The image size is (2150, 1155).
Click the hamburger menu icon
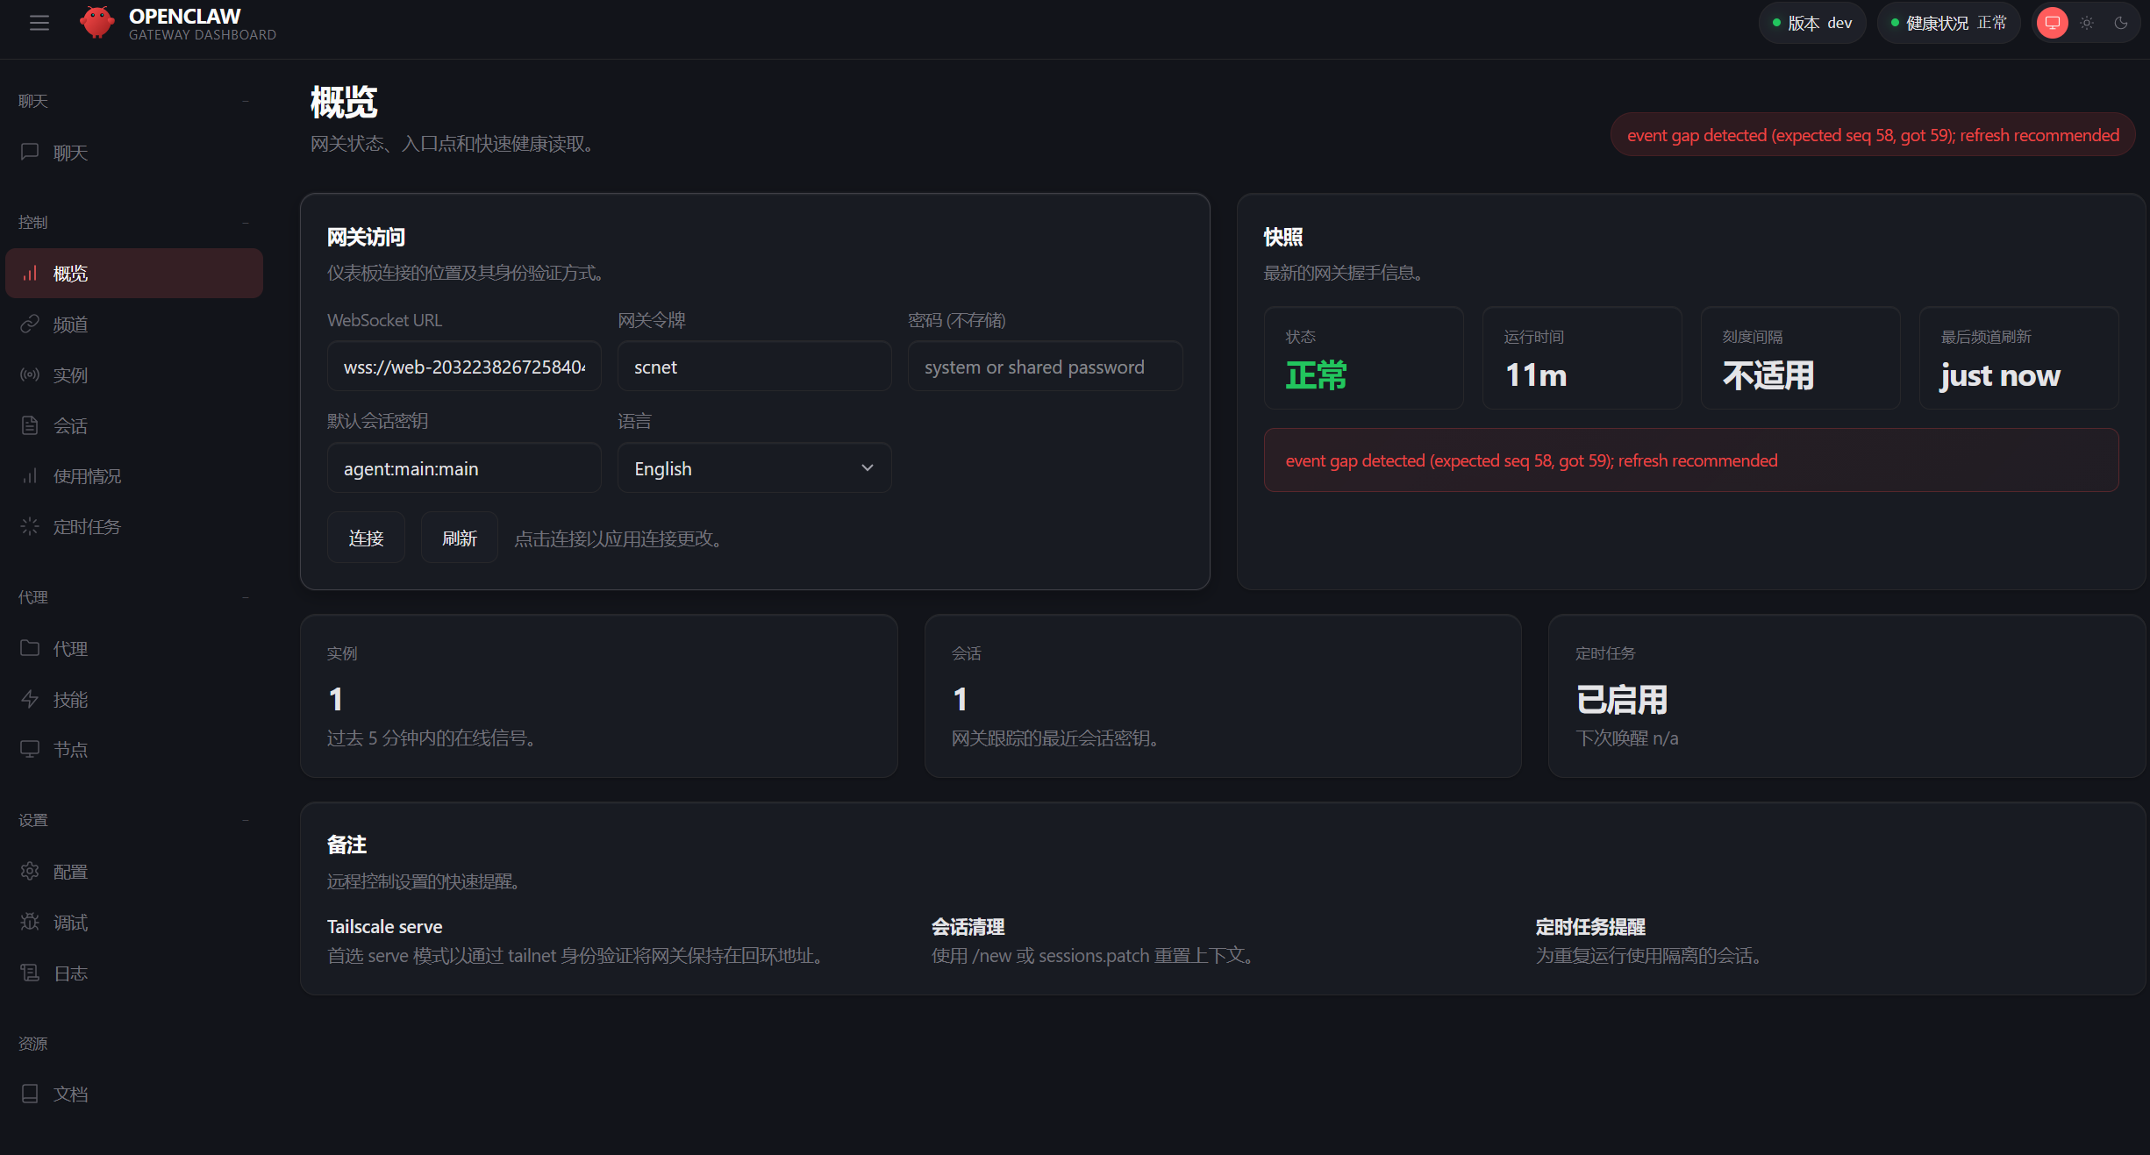tap(39, 23)
